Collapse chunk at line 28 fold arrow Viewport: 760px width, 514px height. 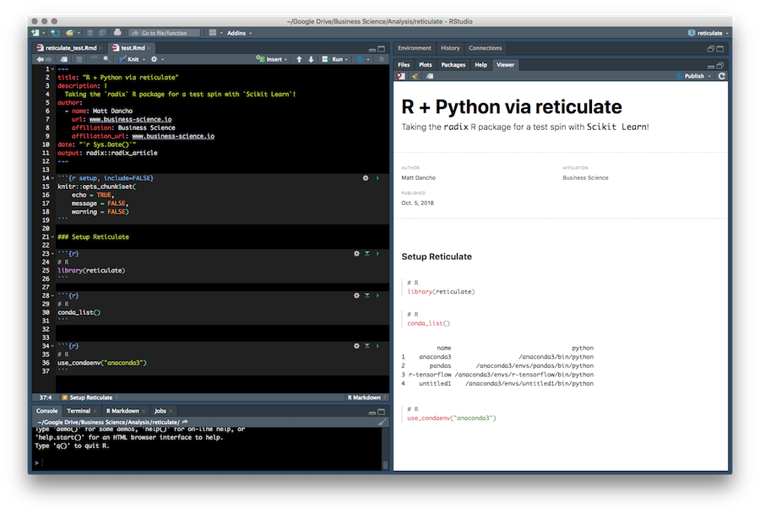coord(53,296)
